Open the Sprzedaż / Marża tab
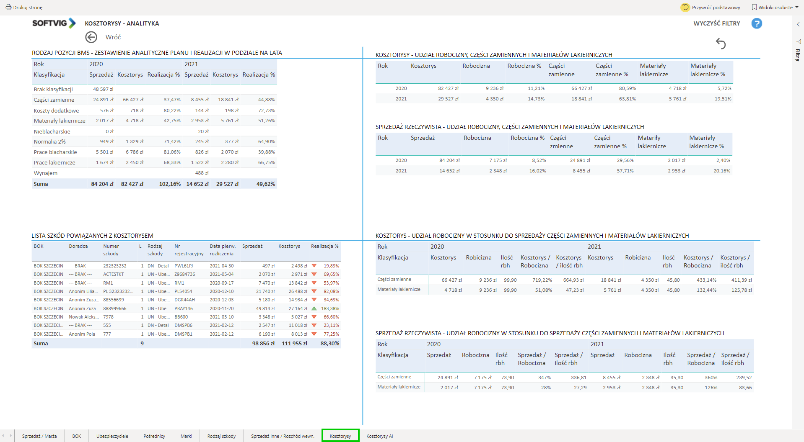 39,436
